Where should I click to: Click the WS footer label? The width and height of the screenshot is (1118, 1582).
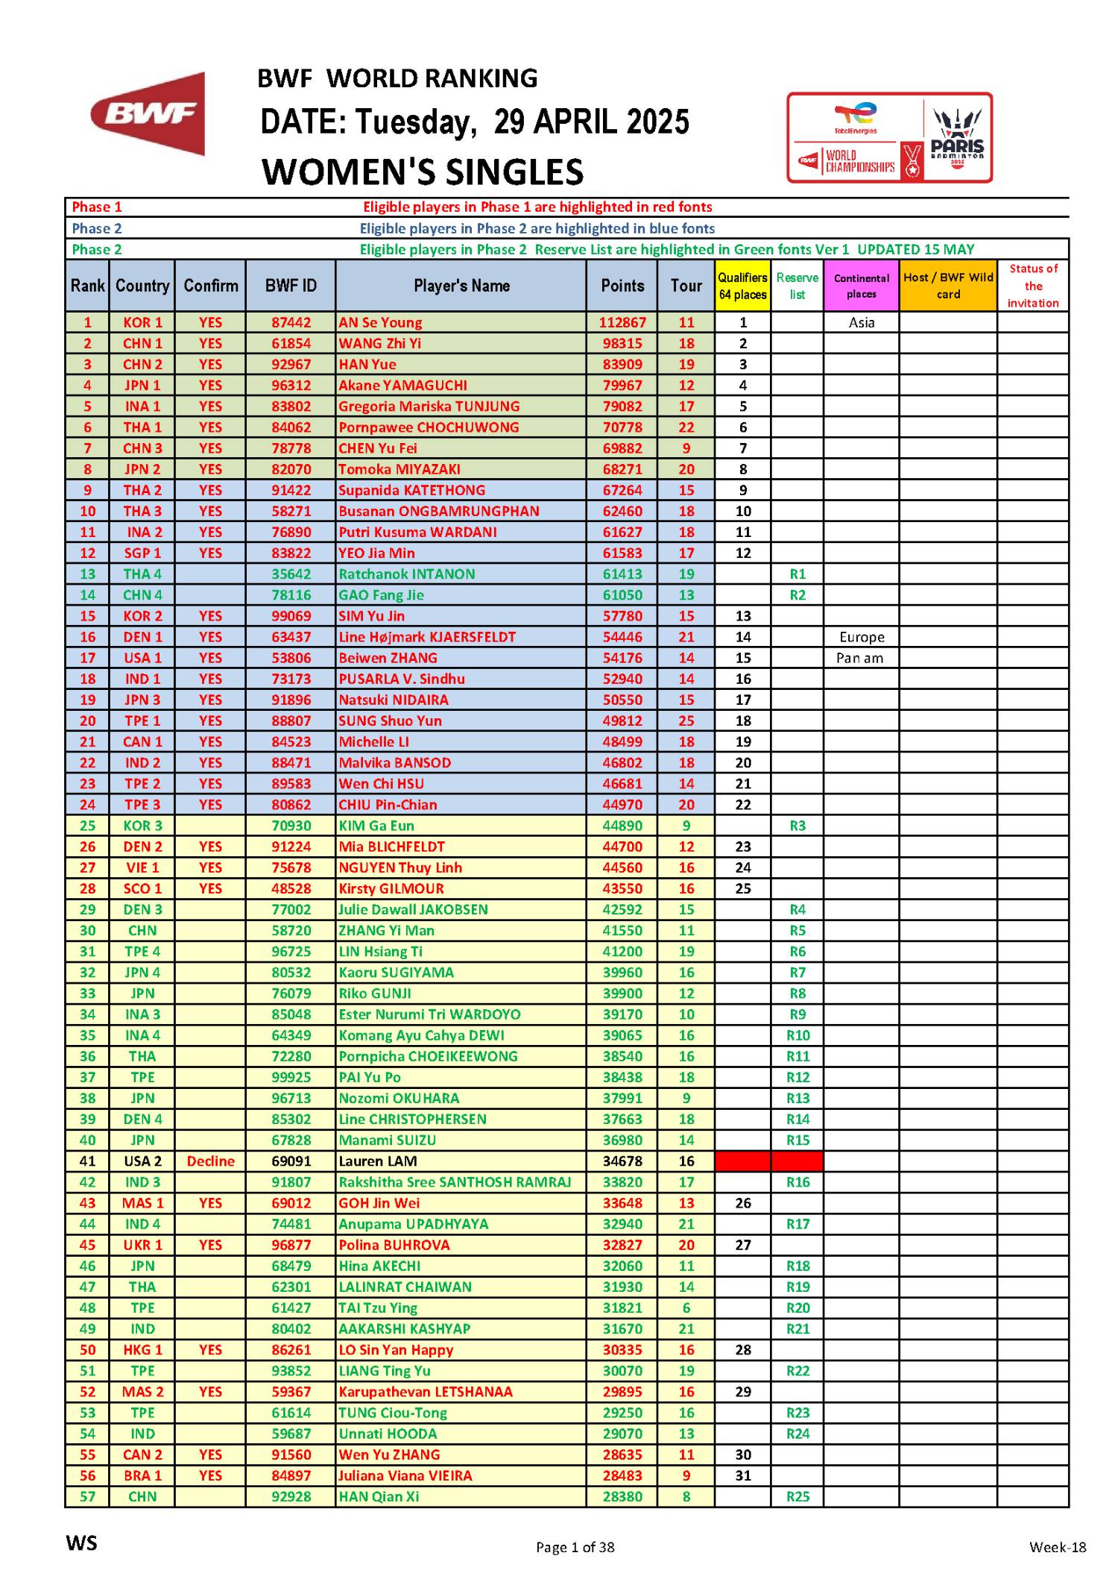coord(81,1542)
